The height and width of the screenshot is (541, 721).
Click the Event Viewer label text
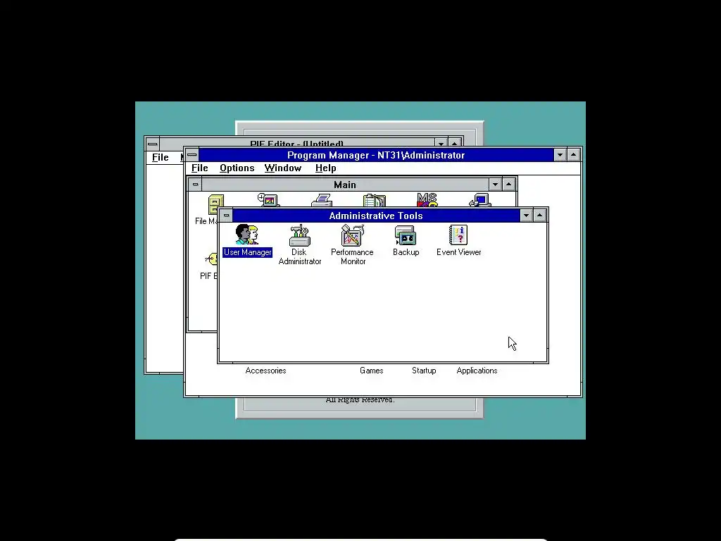[459, 252]
